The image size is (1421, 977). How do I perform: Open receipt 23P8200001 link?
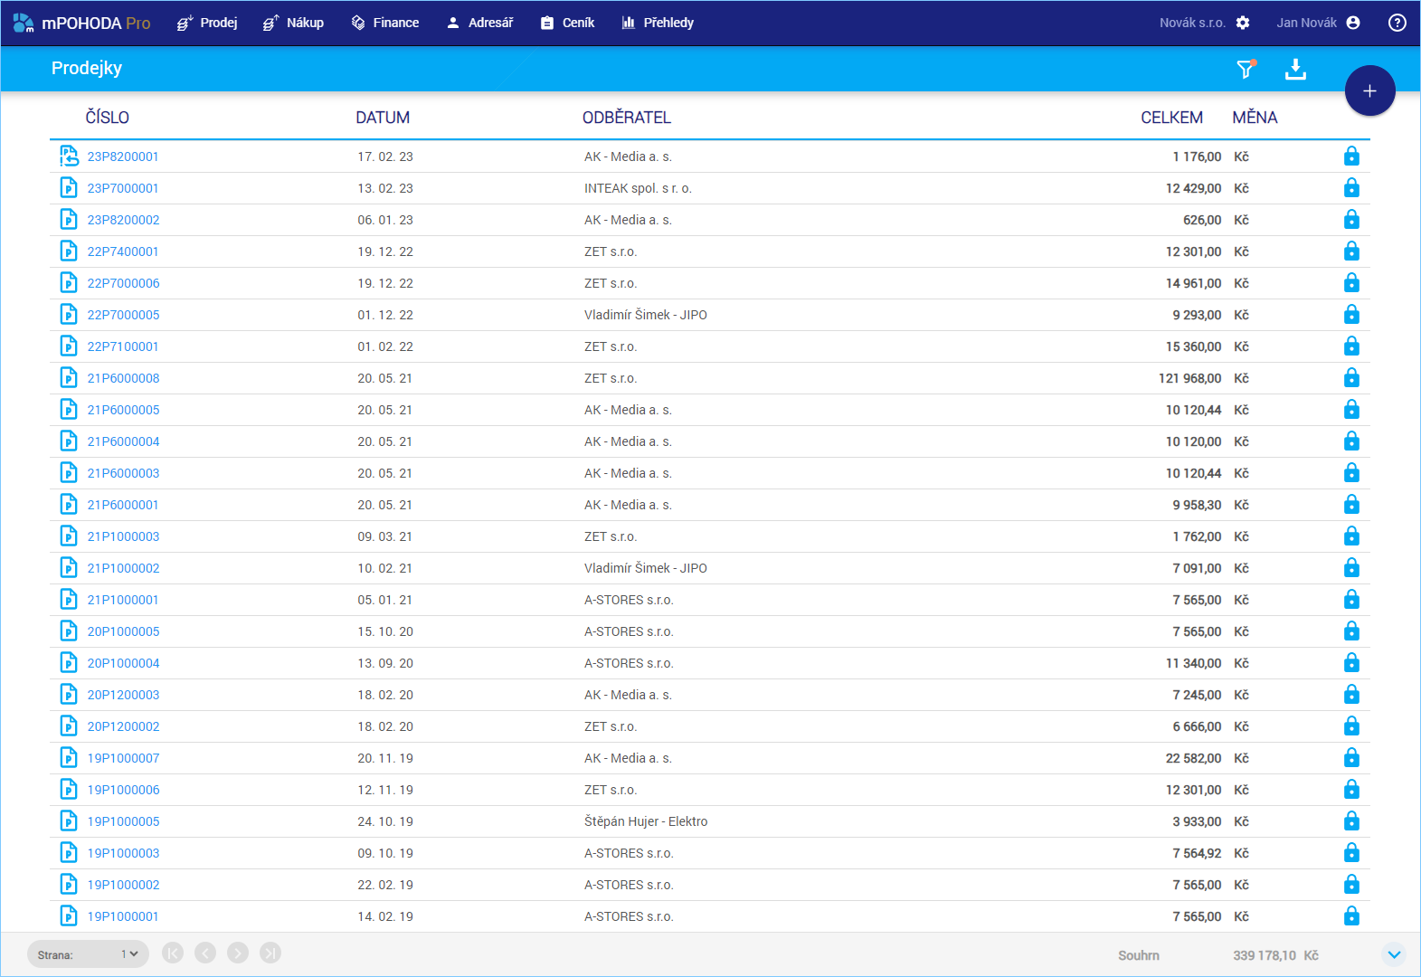coord(123,157)
